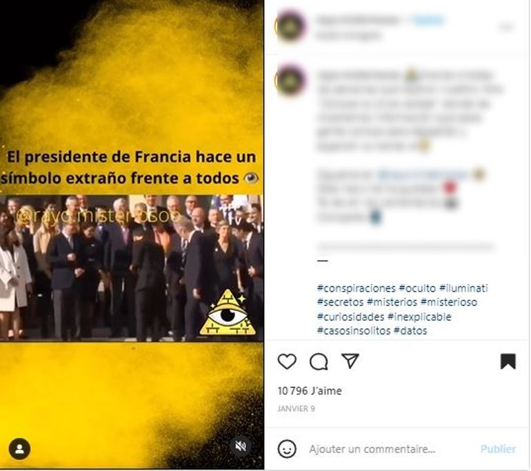Open the profile avatar beside caption
Image resolution: width=531 pixels, height=471 pixels.
[290, 81]
